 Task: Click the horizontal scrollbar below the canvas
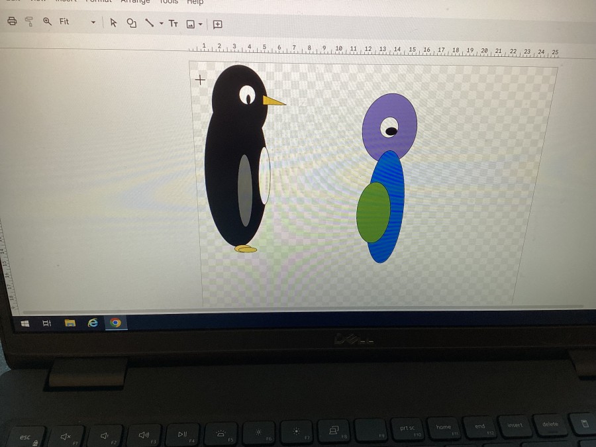[298, 307]
